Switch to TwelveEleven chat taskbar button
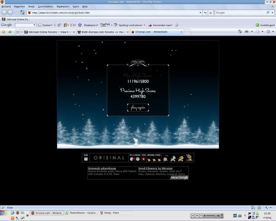The width and height of the screenshot is (276, 221). [81, 213]
